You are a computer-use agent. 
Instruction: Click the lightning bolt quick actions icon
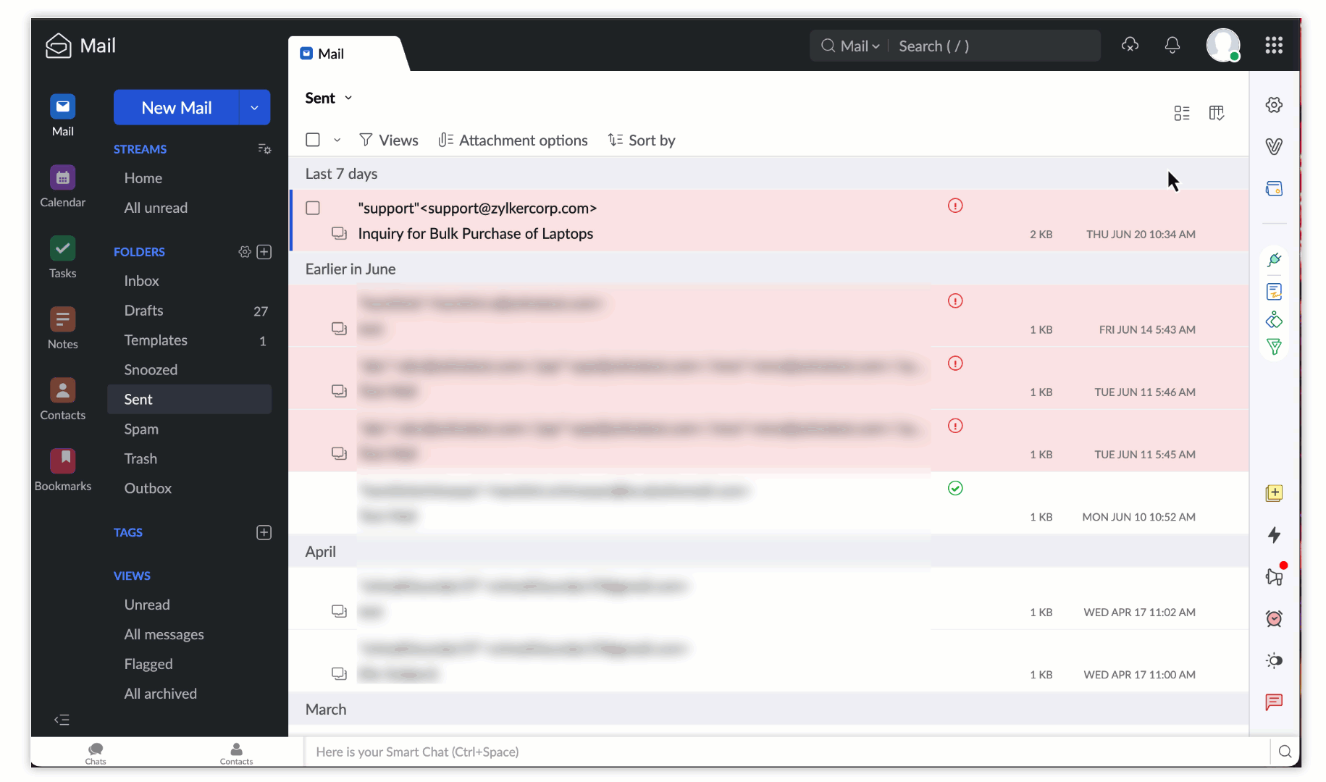pos(1274,535)
